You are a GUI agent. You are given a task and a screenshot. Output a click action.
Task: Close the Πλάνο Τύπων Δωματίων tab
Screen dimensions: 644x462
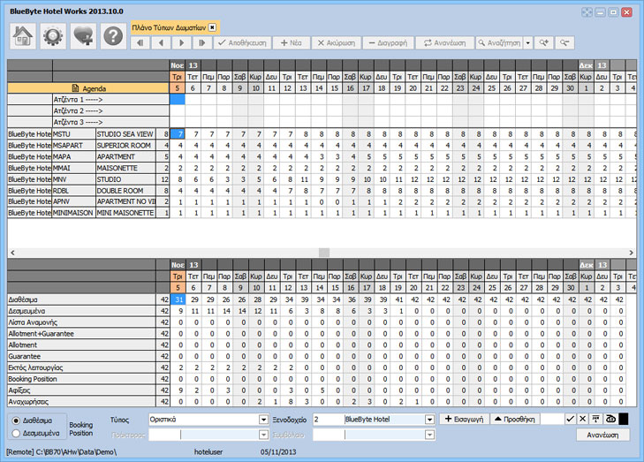pyautogui.click(x=212, y=28)
